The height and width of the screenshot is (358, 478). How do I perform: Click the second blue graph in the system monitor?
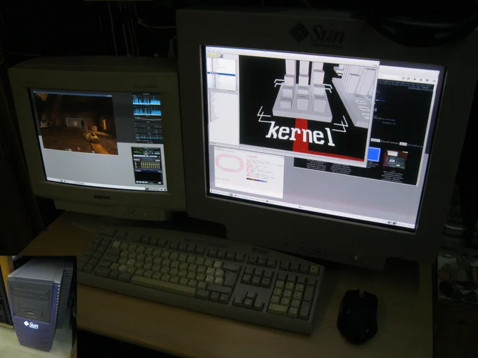[147, 111]
